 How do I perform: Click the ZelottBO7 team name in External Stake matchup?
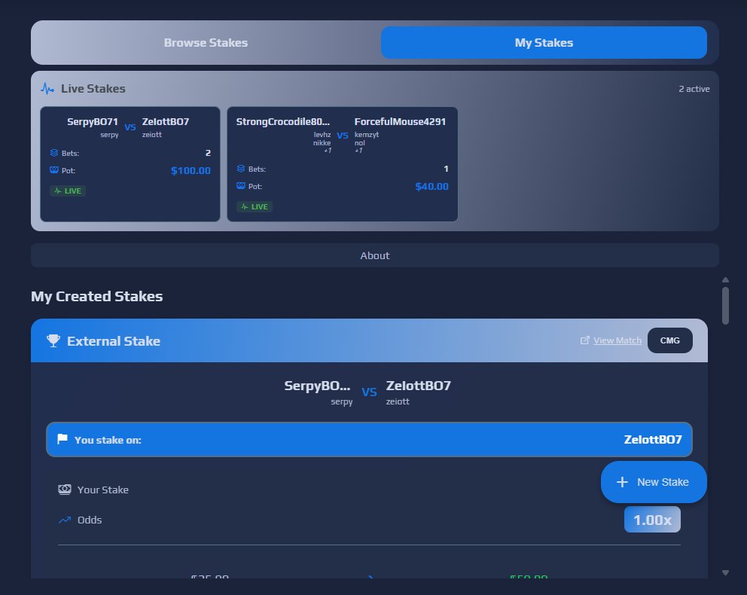[418, 386]
